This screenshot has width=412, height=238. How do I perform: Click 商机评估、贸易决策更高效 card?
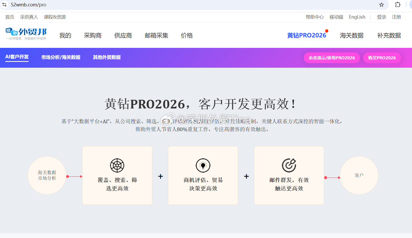click(203, 175)
